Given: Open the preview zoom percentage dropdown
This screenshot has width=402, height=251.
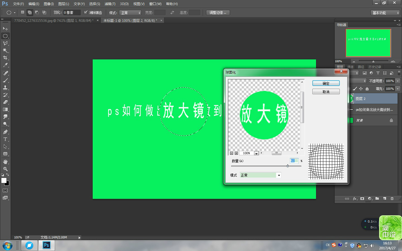Looking at the screenshot, I should point(256,153).
